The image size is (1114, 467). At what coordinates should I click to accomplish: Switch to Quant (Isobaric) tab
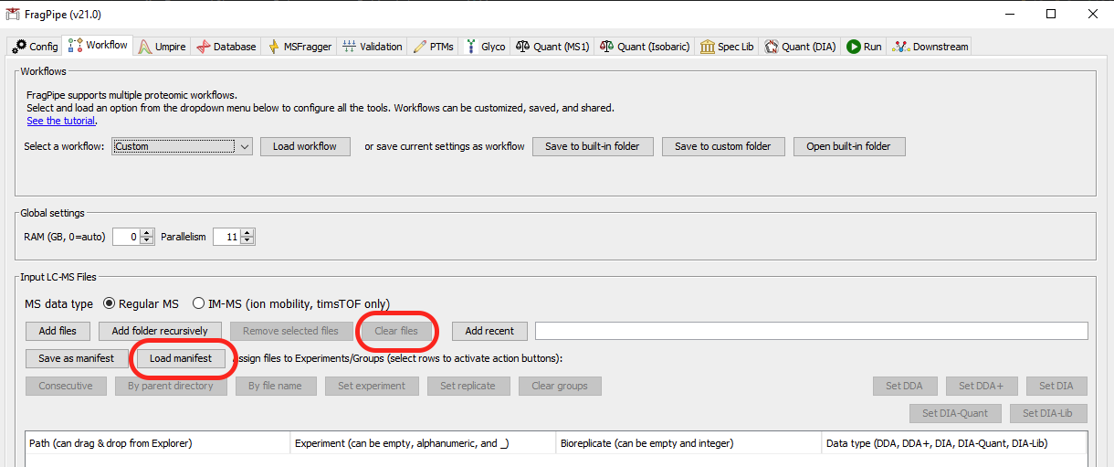tap(645, 47)
